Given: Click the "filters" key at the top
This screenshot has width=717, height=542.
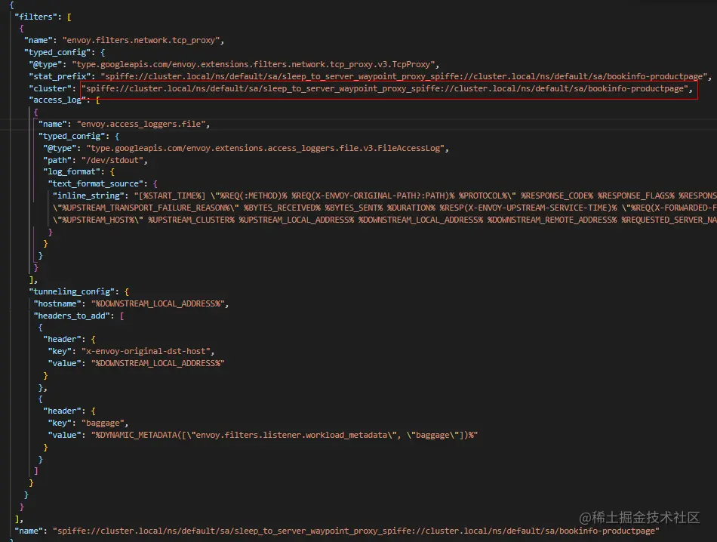Looking at the screenshot, I should click(x=35, y=17).
